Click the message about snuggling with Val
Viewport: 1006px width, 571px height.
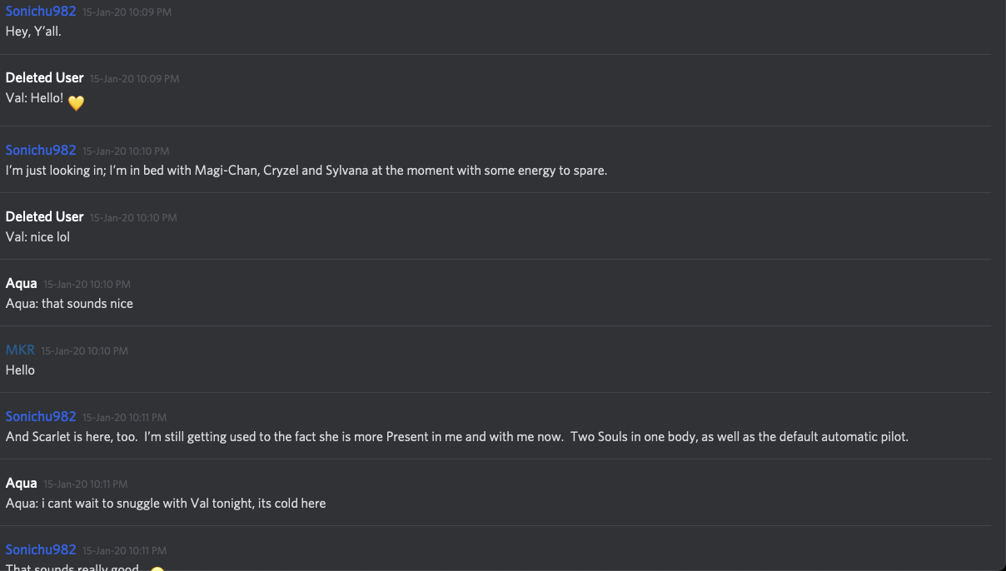coord(166,503)
